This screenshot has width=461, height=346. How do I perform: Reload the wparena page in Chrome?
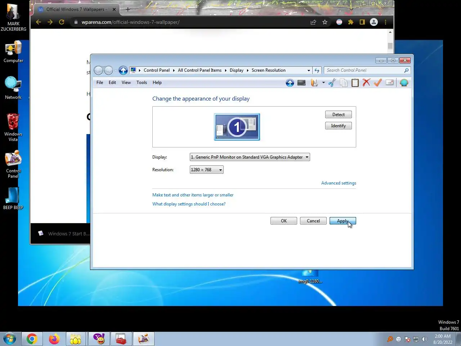point(62,22)
